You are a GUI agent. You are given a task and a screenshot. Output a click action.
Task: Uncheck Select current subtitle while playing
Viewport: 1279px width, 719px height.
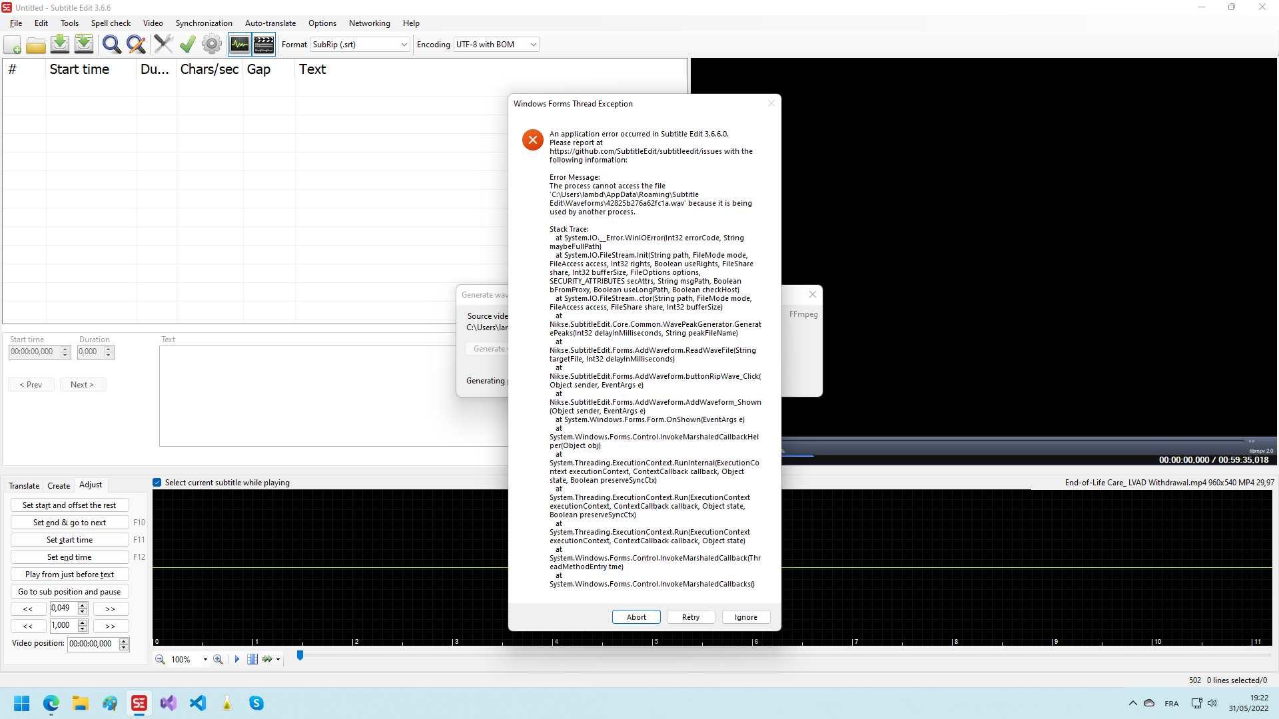coord(157,482)
